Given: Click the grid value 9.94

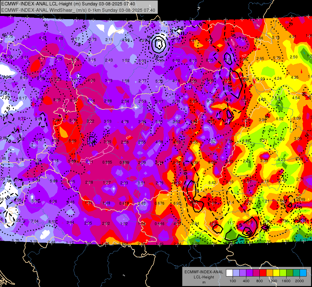Looking at the screenshot, I should pyautogui.click(x=195, y=224).
